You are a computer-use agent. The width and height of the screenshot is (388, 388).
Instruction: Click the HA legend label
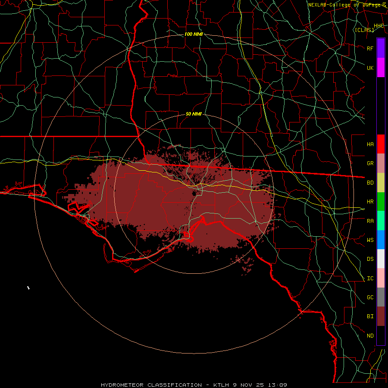click(370, 144)
